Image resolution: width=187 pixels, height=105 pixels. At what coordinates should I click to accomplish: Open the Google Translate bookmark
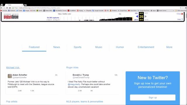pos(98,10)
